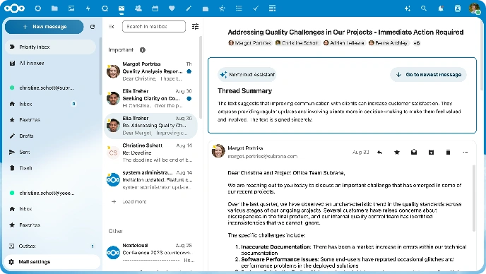Open the Nextcloud logo home
The width and height of the screenshot is (486, 274).
coord(14,8)
